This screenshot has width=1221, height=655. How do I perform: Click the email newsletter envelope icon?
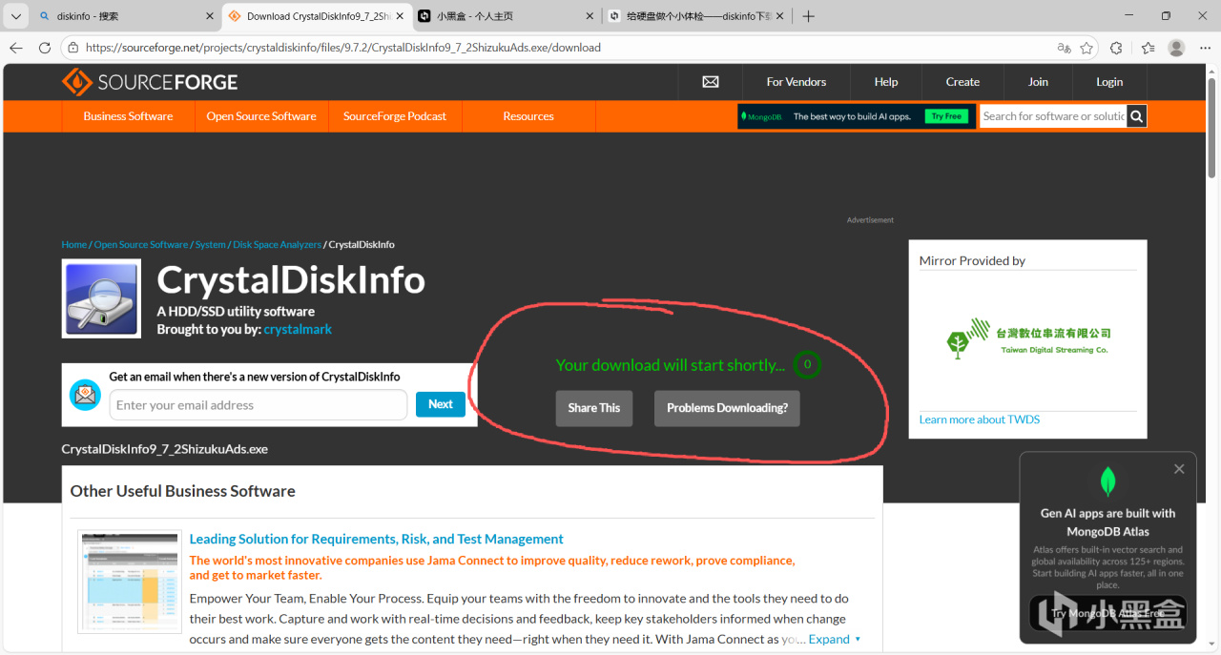86,395
